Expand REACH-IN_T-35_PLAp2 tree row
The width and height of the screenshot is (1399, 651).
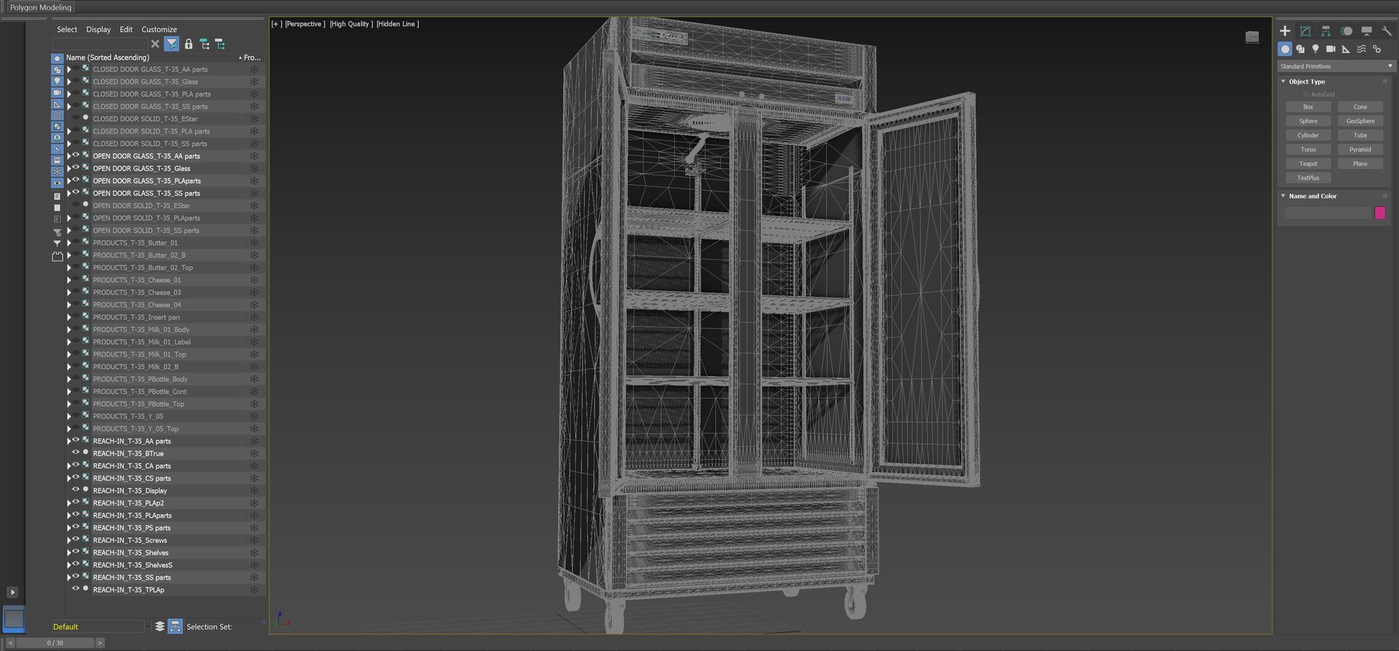click(x=69, y=503)
